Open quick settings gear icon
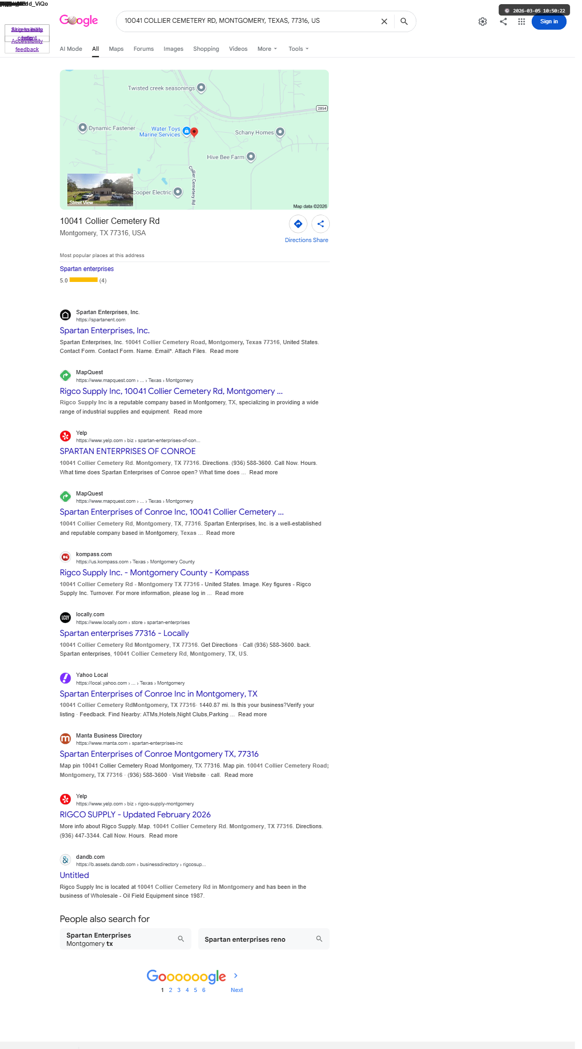Image resolution: width=582 pixels, height=1049 pixels. point(483,21)
